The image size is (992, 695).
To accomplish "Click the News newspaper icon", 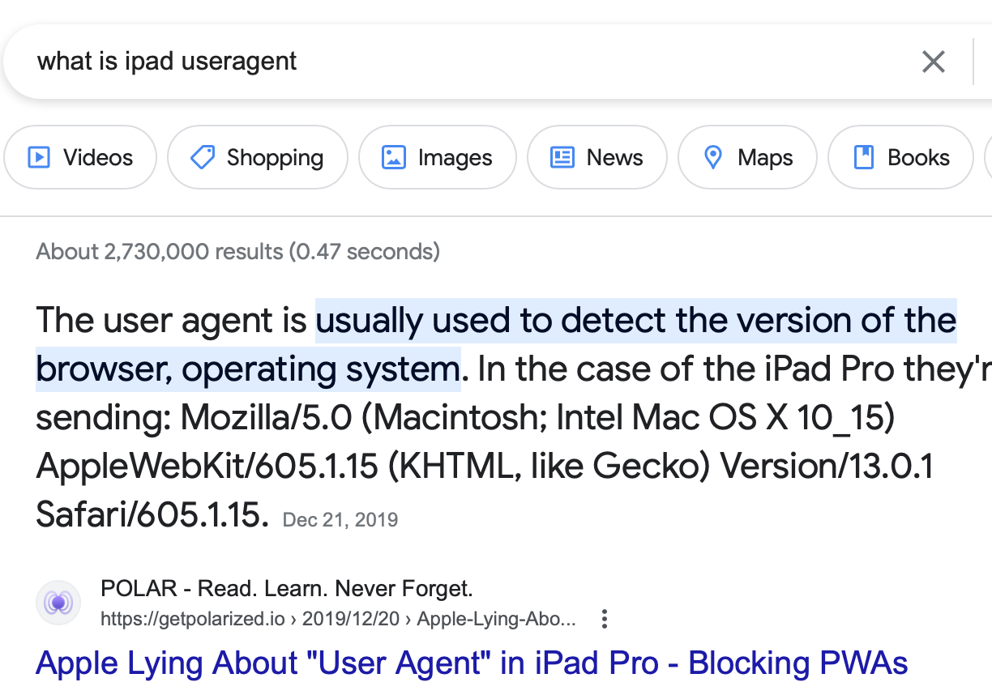I will 562,157.
